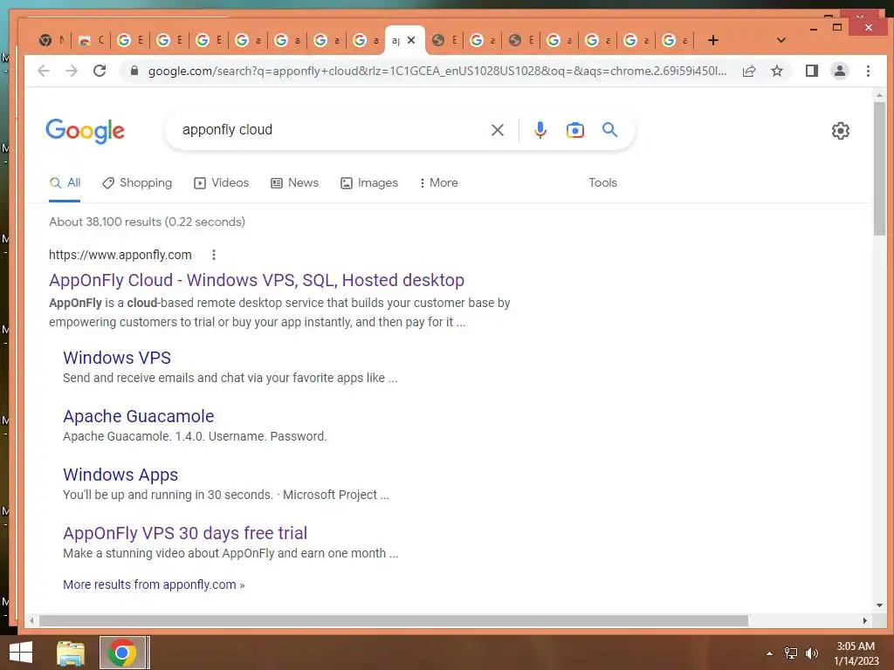Open File Explorer from taskbar
This screenshot has width=894, height=670.
71,653
